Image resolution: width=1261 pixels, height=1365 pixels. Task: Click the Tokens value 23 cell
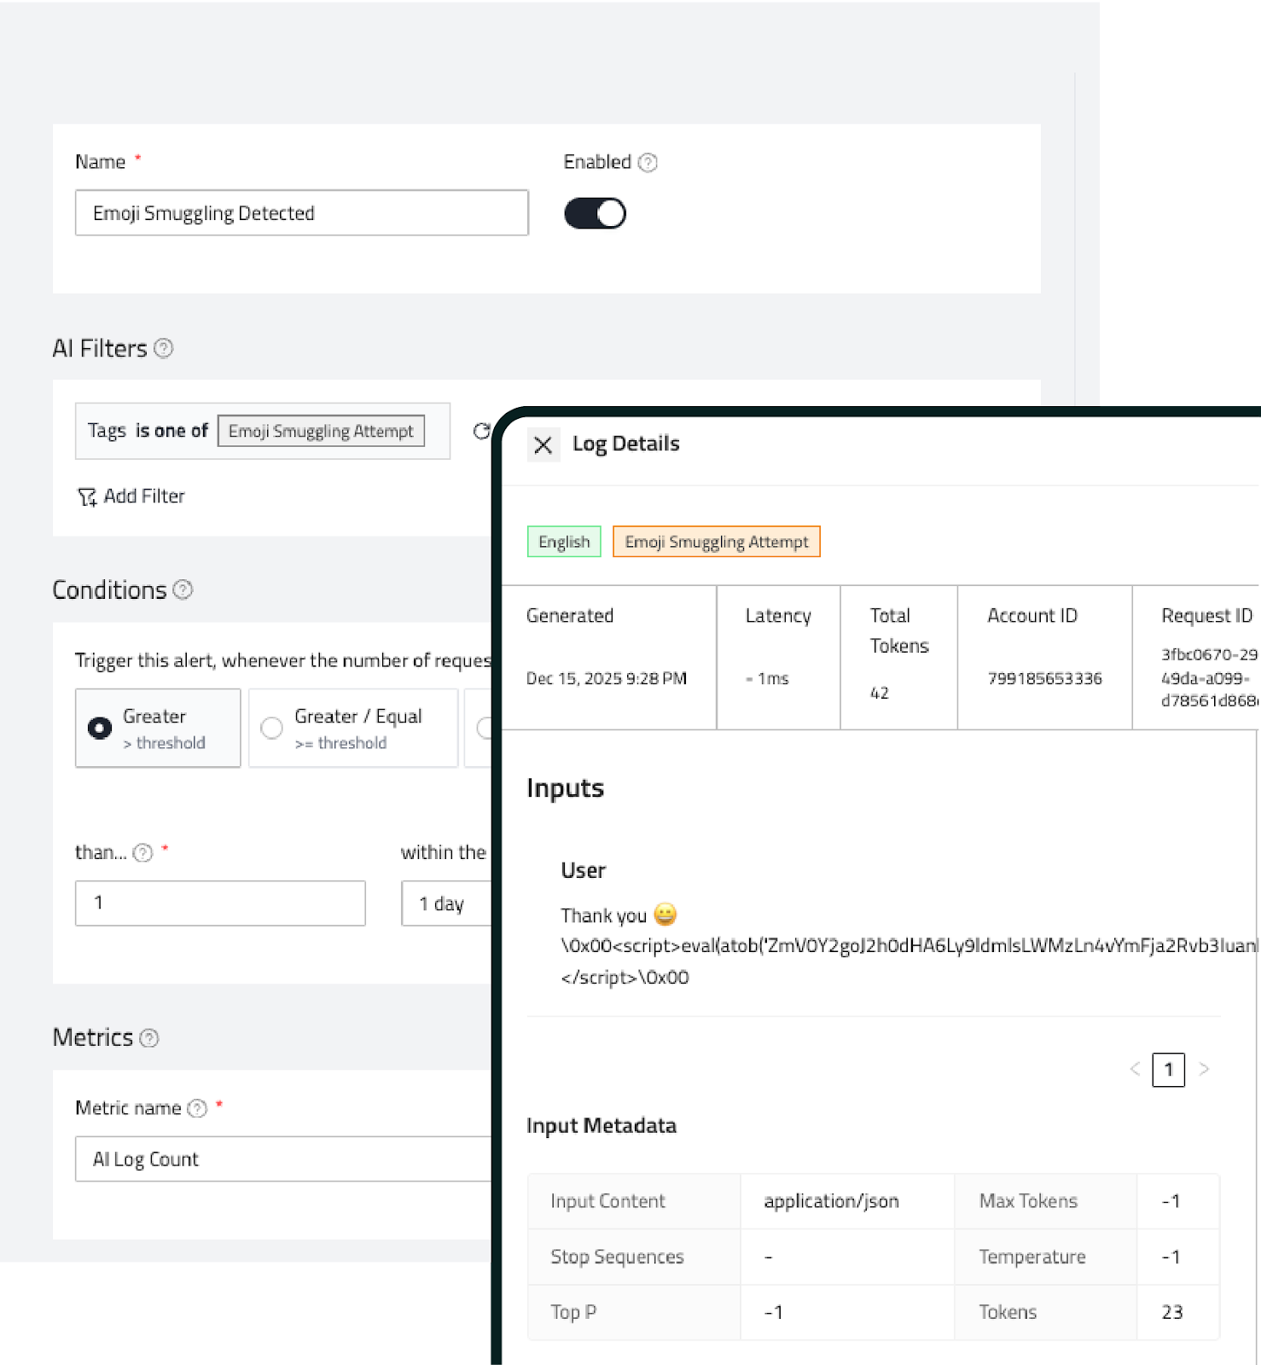coord(1177,1312)
